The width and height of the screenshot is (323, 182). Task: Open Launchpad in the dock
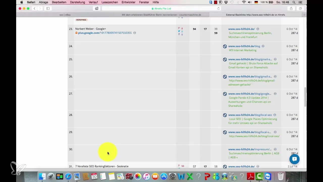coord(51,176)
